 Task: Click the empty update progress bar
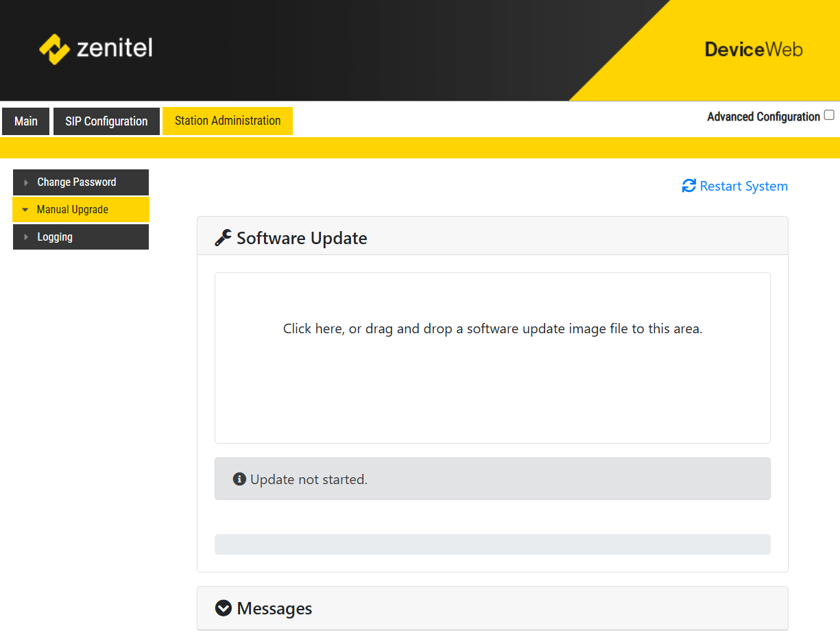[492, 544]
